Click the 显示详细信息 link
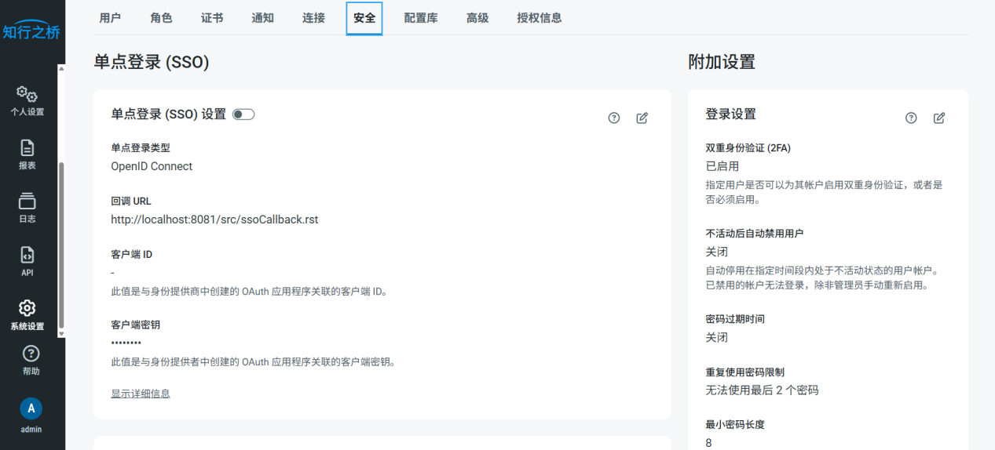This screenshot has width=995, height=450. 141,394
